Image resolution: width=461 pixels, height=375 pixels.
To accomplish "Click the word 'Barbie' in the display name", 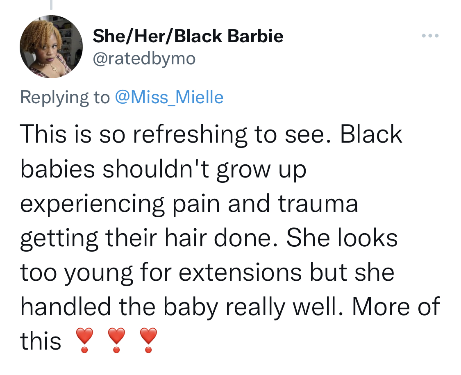I will click(255, 36).
